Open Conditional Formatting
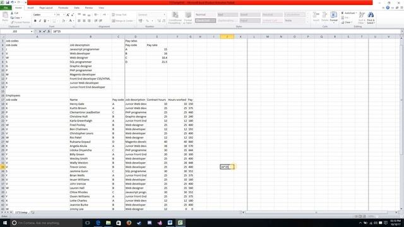 pos(175,18)
